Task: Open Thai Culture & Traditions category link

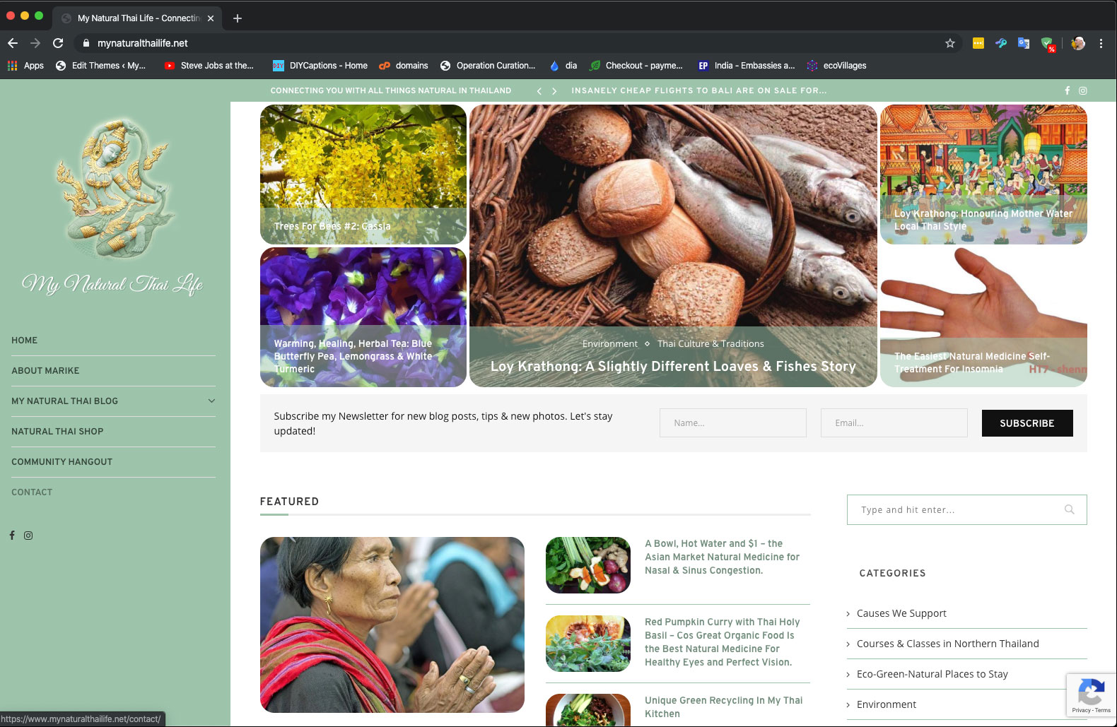Action: tap(710, 344)
